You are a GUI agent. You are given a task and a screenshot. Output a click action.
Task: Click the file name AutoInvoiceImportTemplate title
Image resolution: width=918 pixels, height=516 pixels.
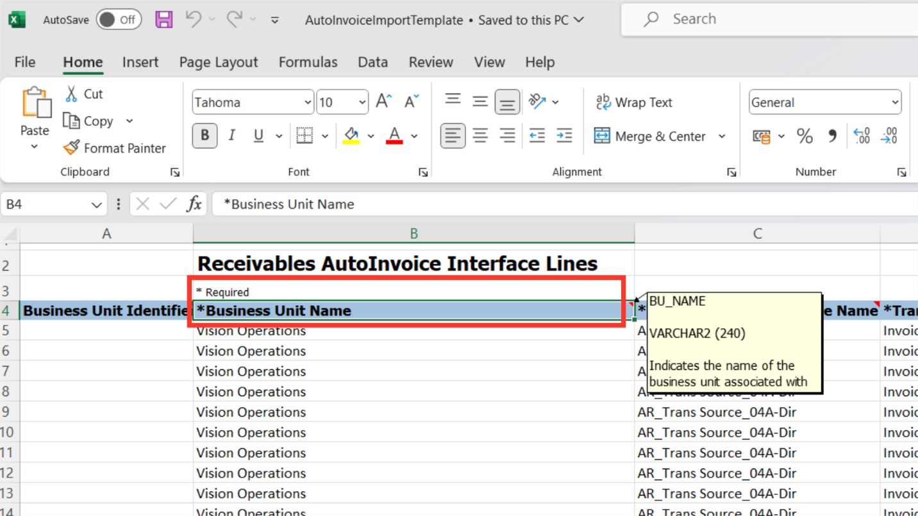[x=384, y=20]
